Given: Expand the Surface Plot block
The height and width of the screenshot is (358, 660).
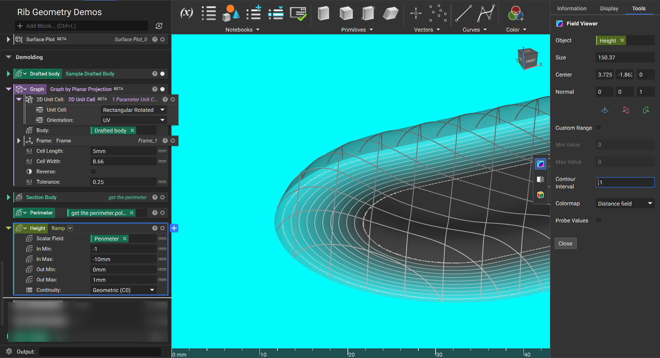Looking at the screenshot, I should pyautogui.click(x=8, y=39).
